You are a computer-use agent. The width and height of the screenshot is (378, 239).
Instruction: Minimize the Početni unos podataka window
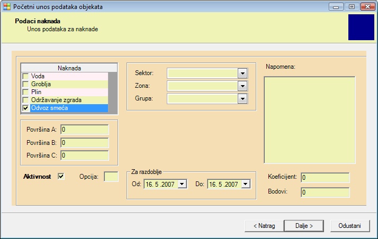336,7
